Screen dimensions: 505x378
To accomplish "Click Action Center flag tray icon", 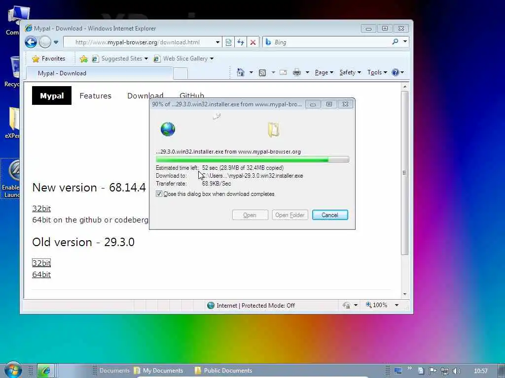I will point(433,371).
